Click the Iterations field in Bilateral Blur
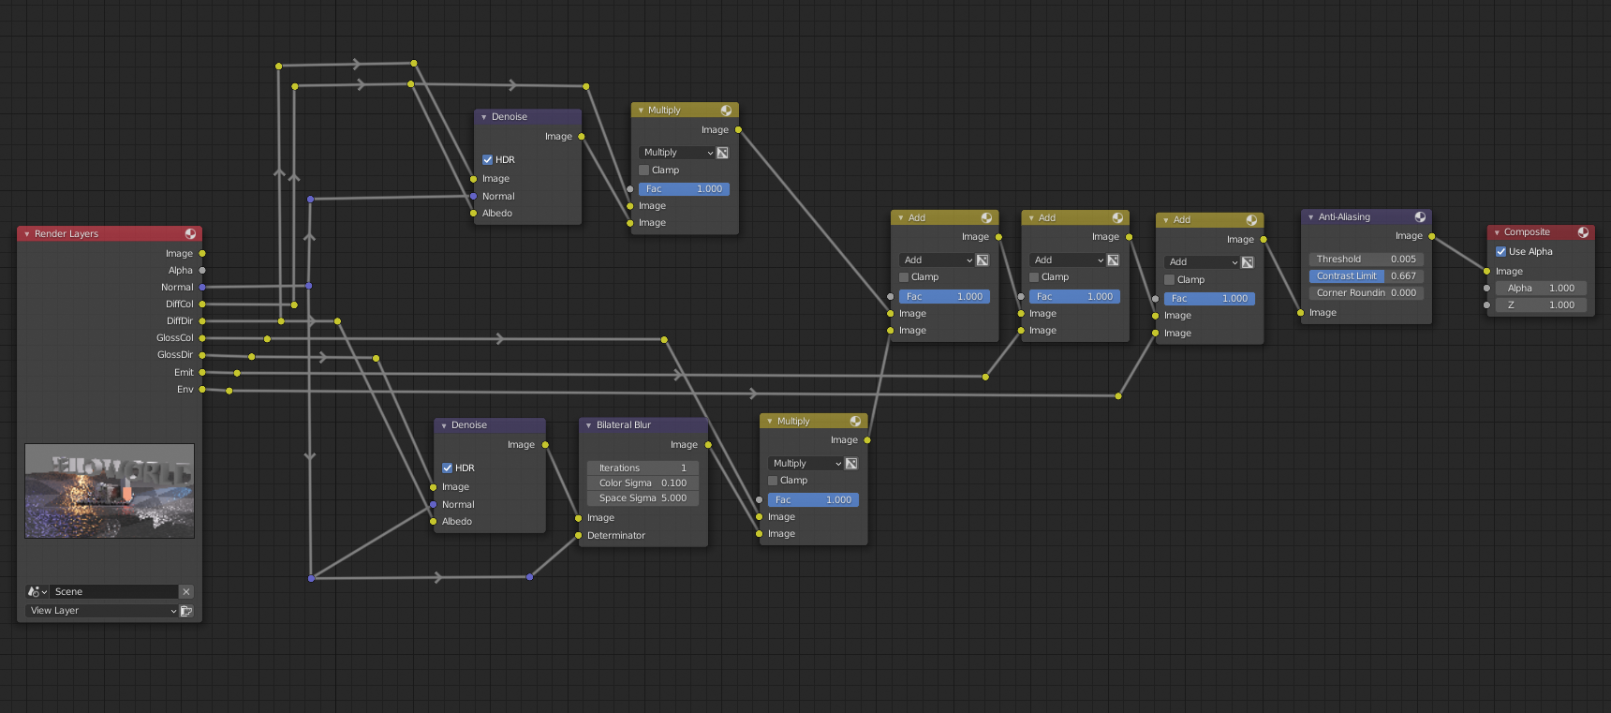1611x713 pixels. point(643,468)
